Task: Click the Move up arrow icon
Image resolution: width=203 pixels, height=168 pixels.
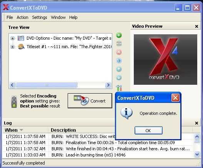Action: tap(119, 69)
